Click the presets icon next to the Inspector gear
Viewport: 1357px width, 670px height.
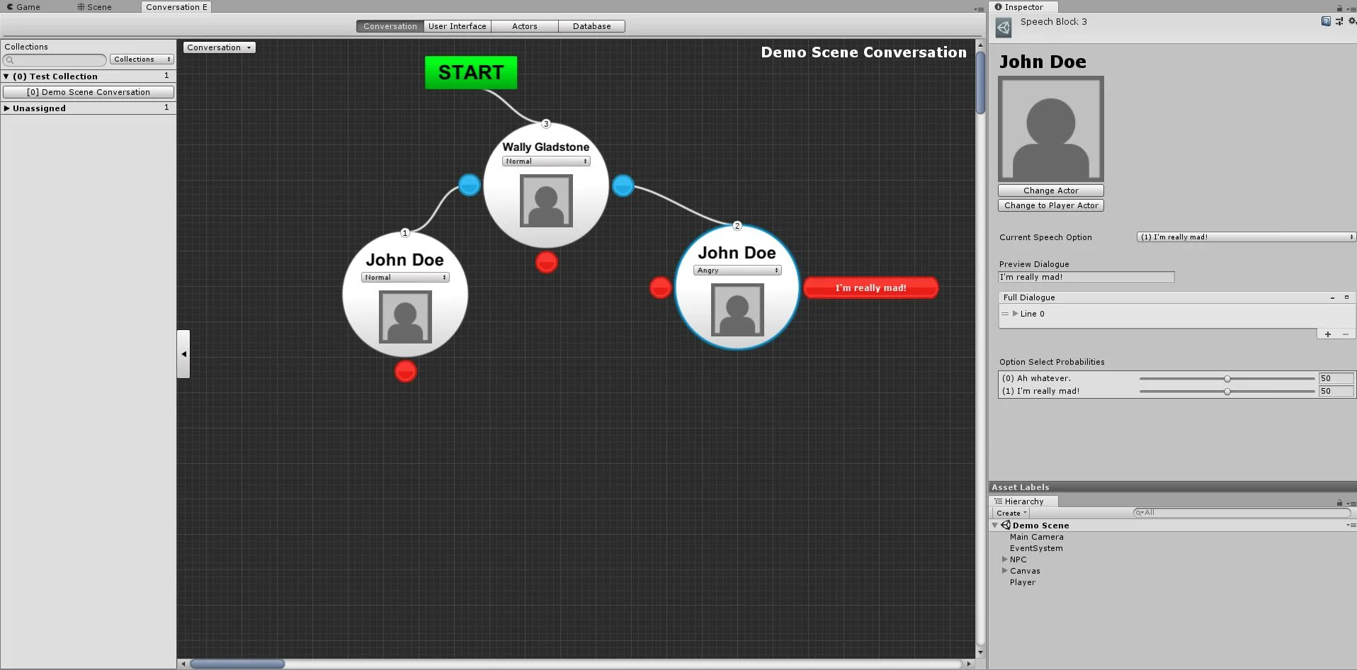[1339, 21]
